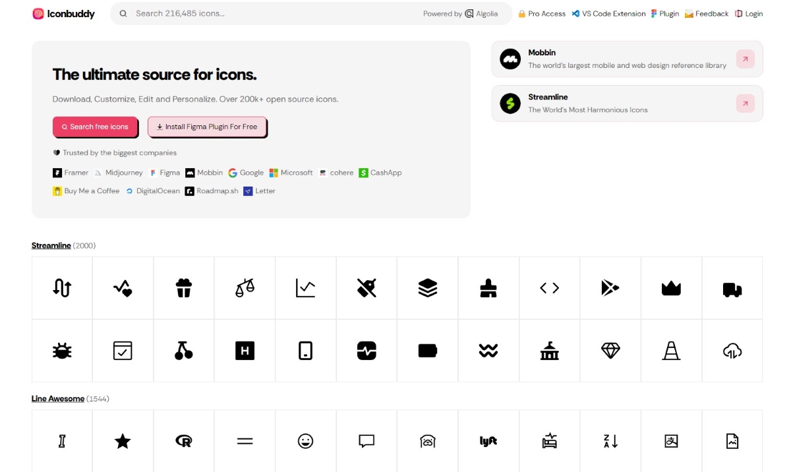Image resolution: width=791 pixels, height=472 pixels.
Task: Select the calendar check Streamline icon
Action: (123, 351)
